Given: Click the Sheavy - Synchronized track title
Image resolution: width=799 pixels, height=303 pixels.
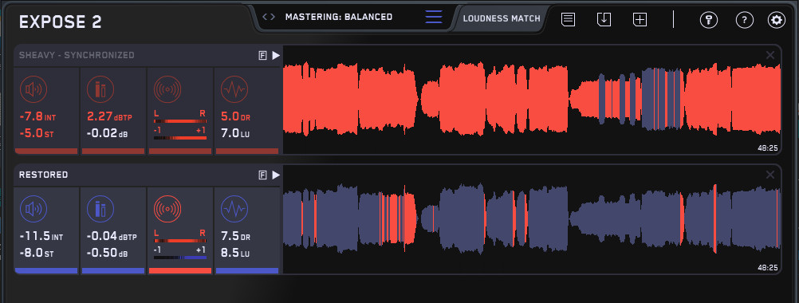Looking at the screenshot, I should pos(77,55).
